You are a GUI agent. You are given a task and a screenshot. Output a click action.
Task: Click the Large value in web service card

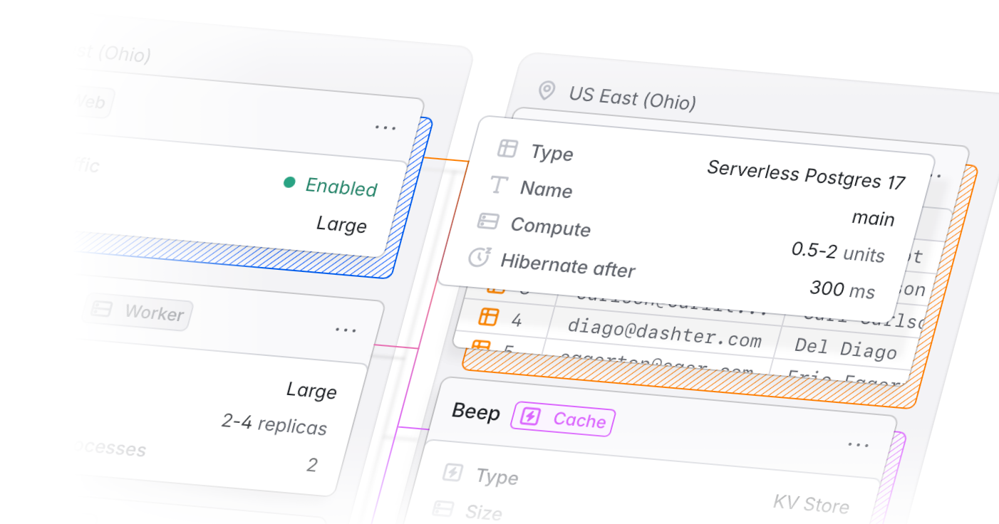[x=341, y=224]
